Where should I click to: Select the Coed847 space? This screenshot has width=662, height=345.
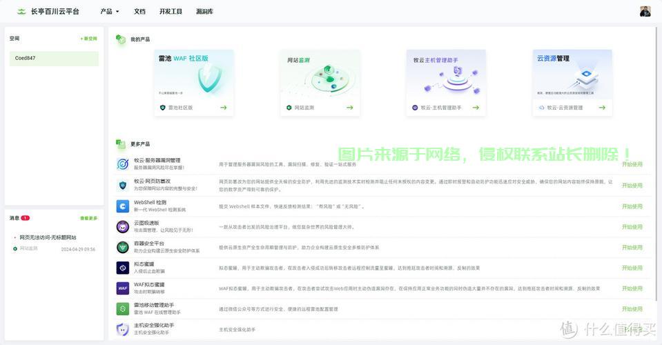(x=54, y=58)
